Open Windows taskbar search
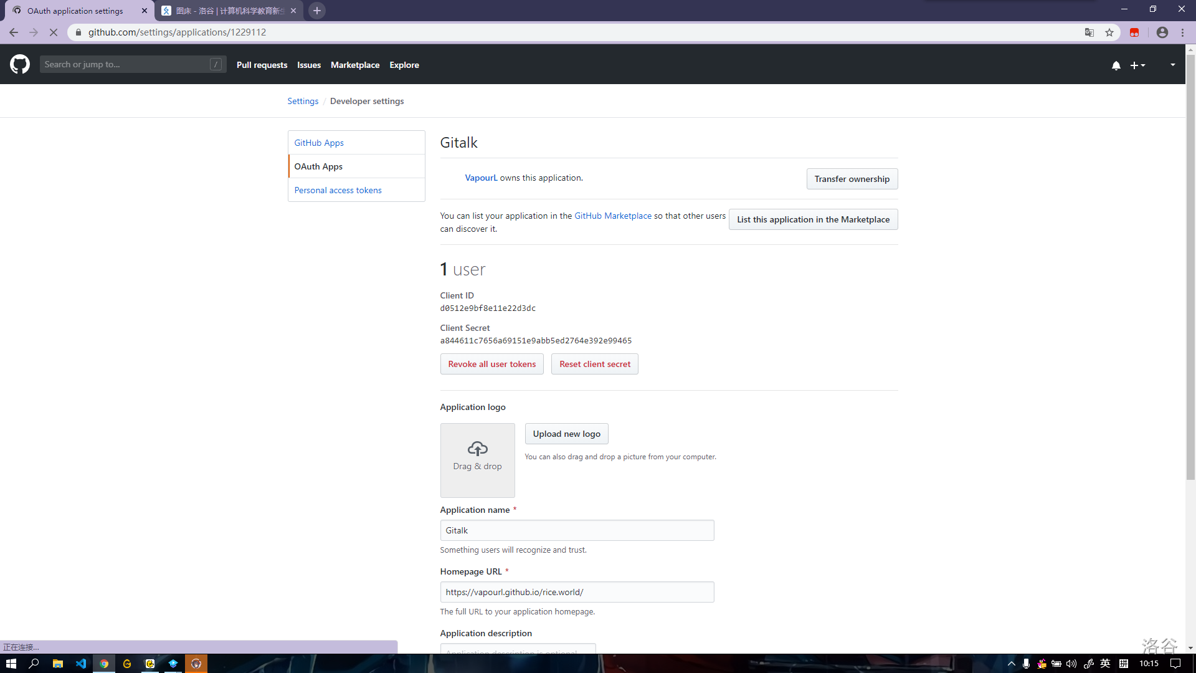The height and width of the screenshot is (673, 1196). click(34, 664)
